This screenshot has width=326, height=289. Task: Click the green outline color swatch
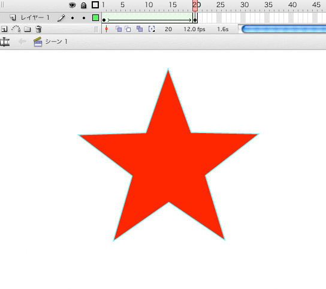[x=95, y=17]
